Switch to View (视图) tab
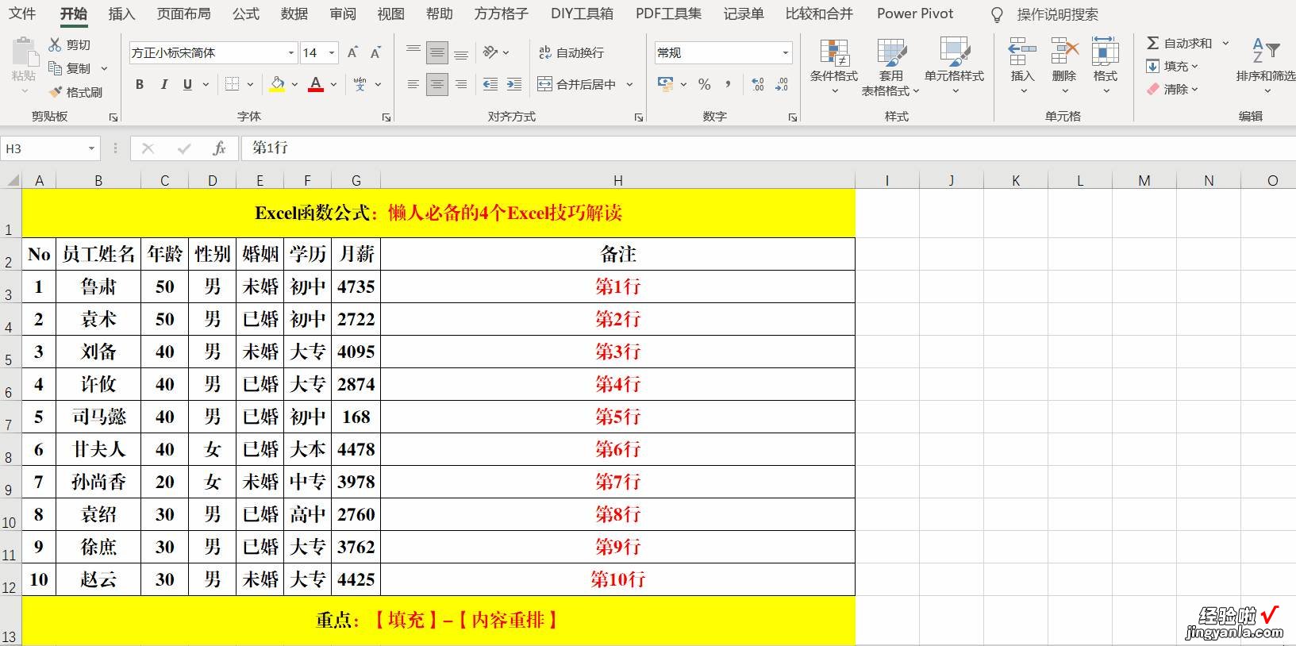Viewport: 1296px width, 646px height. [x=390, y=13]
